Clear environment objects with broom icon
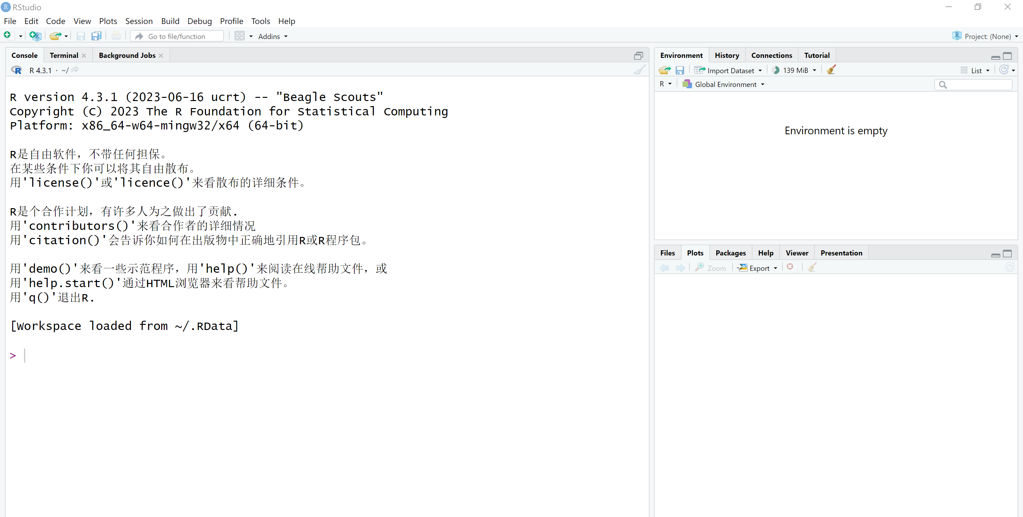This screenshot has width=1023, height=517. [x=831, y=70]
